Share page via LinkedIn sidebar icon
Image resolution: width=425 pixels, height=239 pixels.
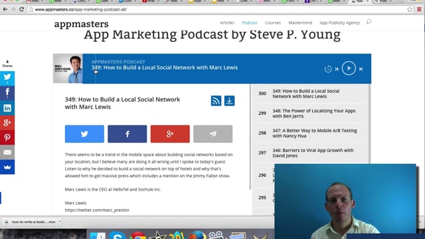point(7,108)
